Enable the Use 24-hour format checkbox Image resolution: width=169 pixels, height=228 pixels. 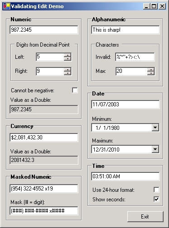[x=156, y=190]
